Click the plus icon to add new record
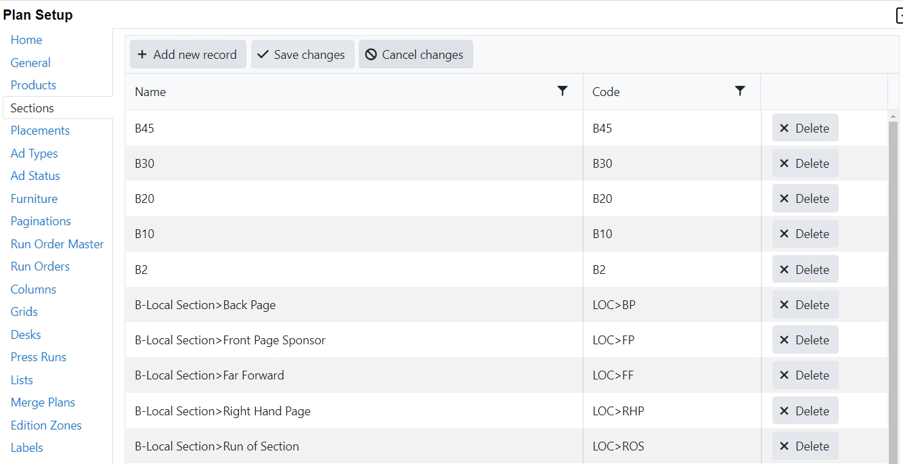The image size is (903, 464). click(142, 55)
